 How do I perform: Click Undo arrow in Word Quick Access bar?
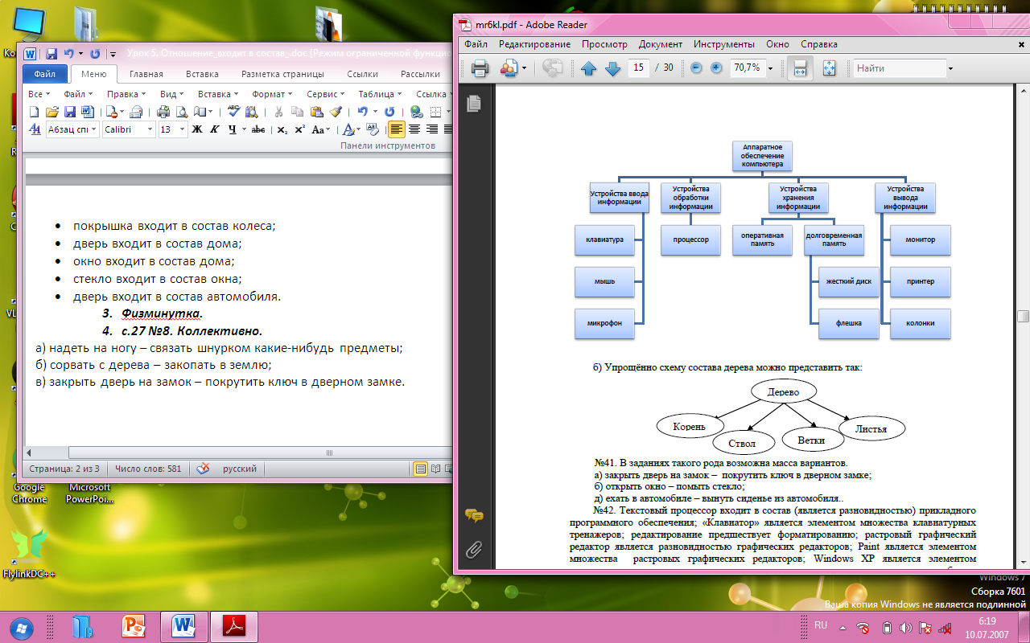pyautogui.click(x=69, y=54)
